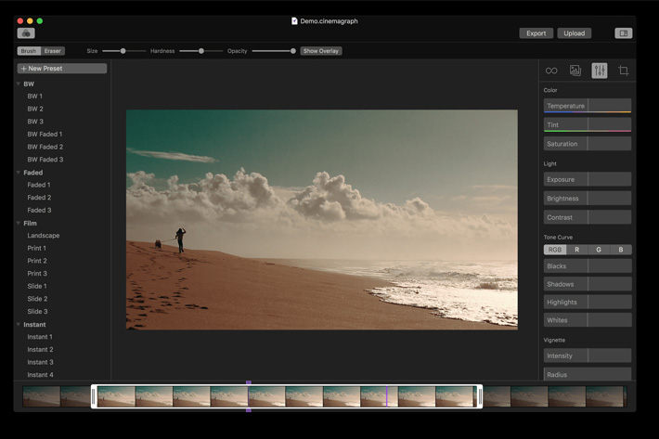Apply the Instant 3 preset
Screen dimensions: 659x439
40,362
